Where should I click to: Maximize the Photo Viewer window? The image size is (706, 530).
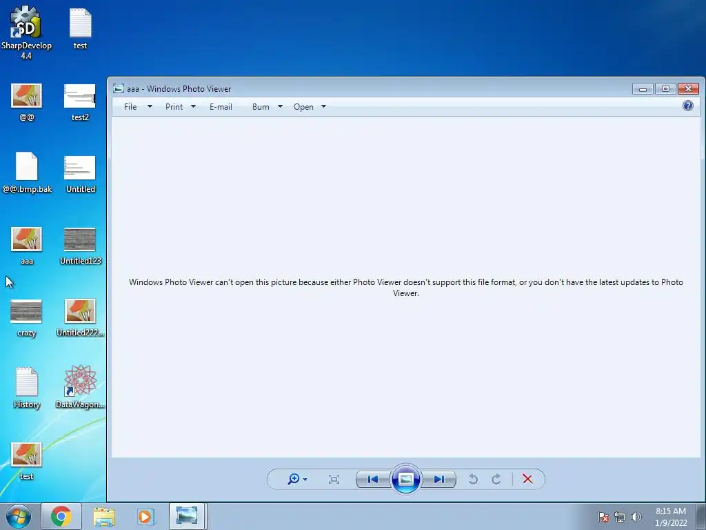click(x=665, y=89)
